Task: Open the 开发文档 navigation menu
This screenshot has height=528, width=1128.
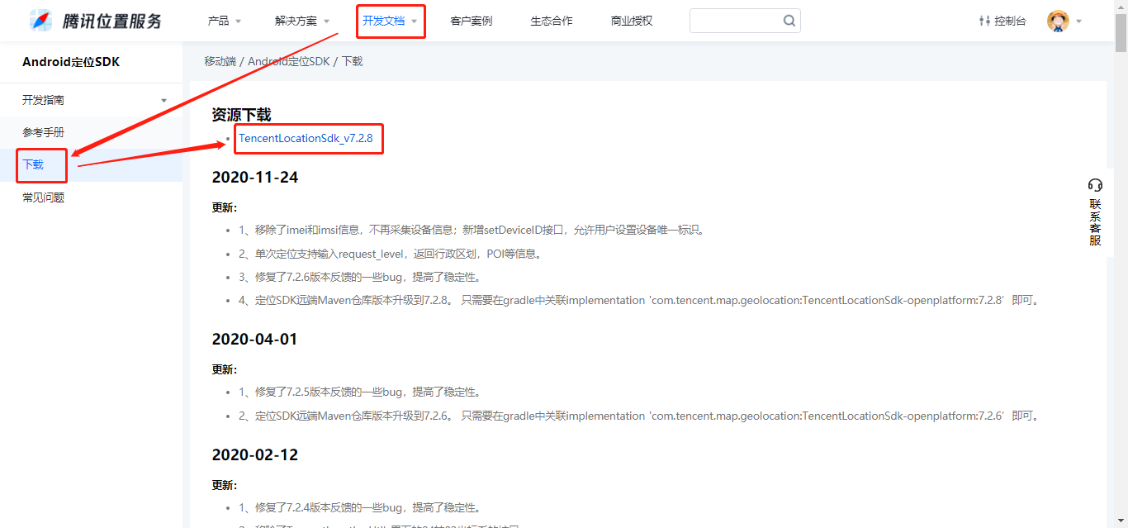Action: (385, 20)
